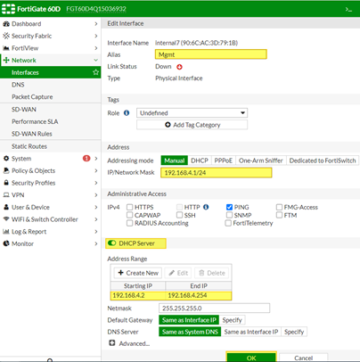Toggle off the DHCP Server switch
The image size is (360, 362).
pyautogui.click(x=112, y=243)
